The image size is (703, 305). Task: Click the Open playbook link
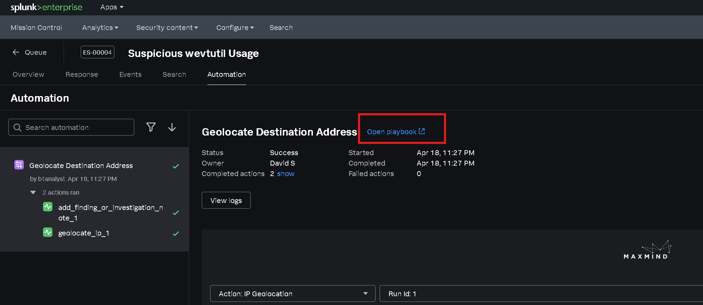(x=396, y=132)
